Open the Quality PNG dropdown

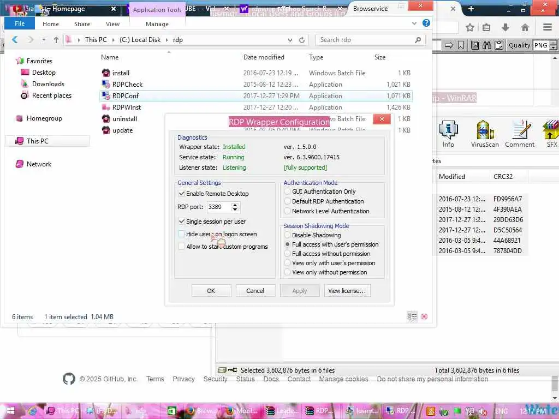click(545, 45)
